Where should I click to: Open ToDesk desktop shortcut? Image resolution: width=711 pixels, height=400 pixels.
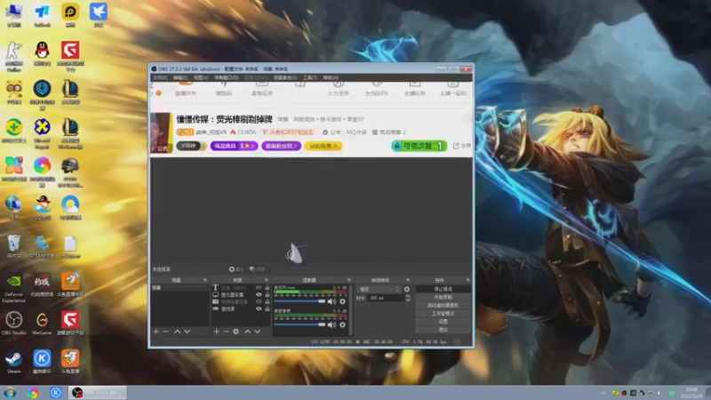coord(42,15)
